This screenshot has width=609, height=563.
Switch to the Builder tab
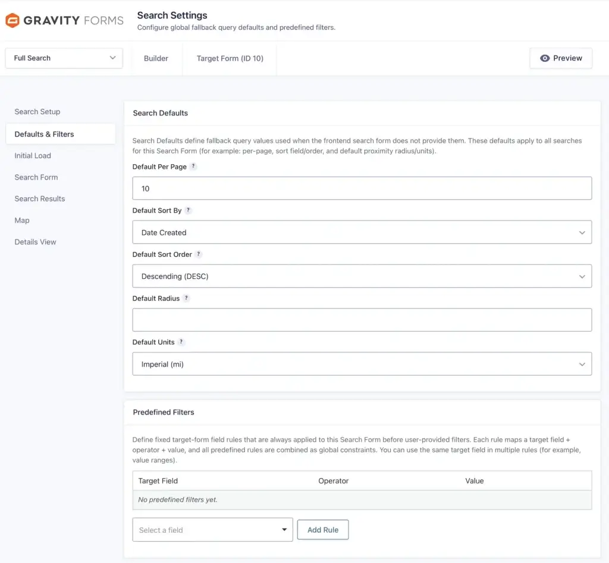pos(156,58)
